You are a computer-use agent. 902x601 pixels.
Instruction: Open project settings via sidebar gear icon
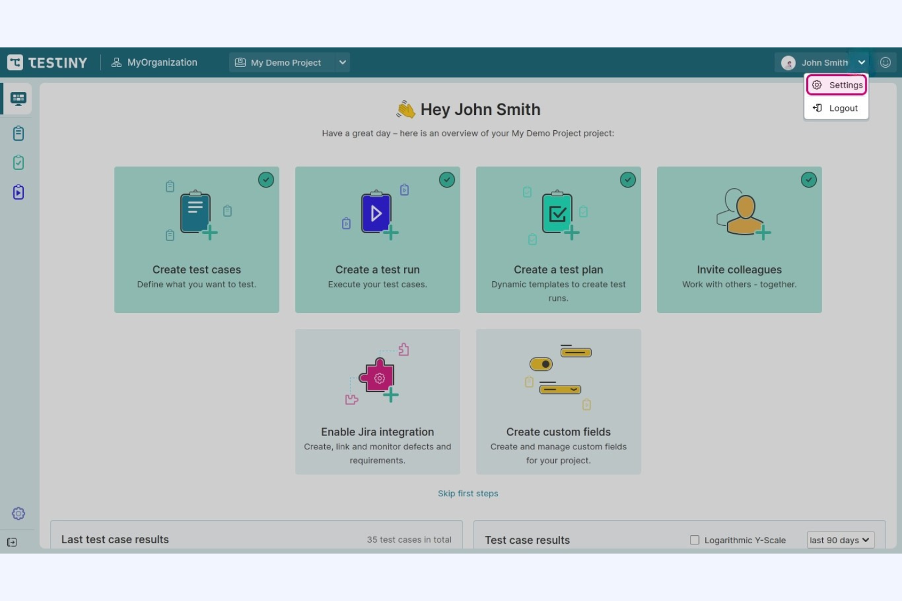(18, 513)
